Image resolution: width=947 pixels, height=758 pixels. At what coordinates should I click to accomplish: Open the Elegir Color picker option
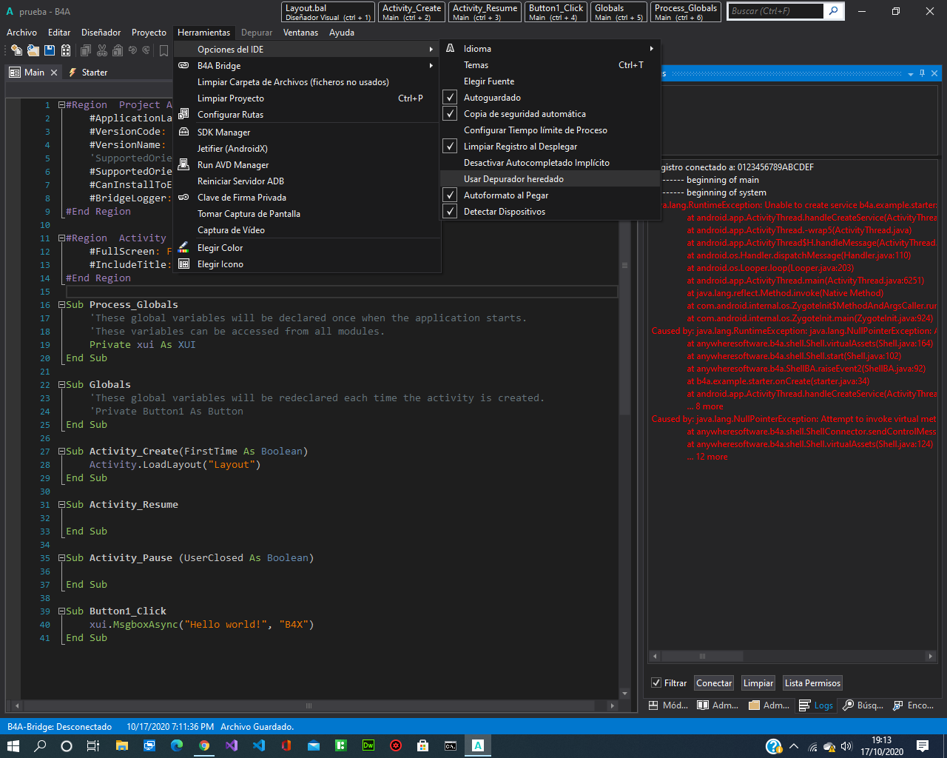pyautogui.click(x=220, y=248)
